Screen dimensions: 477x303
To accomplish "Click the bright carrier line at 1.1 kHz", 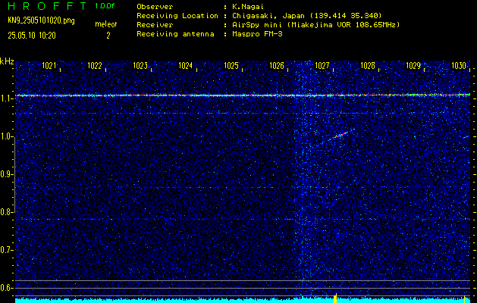I will click(243, 95).
